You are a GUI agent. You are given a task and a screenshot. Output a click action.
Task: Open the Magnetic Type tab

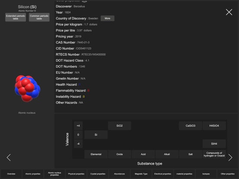tap(141, 174)
